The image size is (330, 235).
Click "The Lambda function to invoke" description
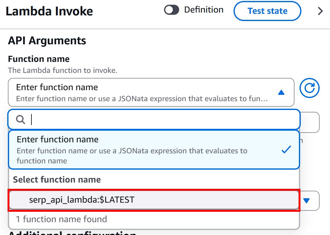(x=63, y=70)
